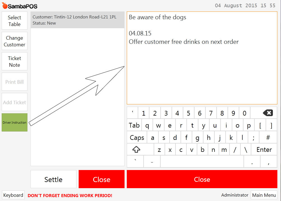The width and height of the screenshot is (281, 201).
Task: Tap the 3 key
Action: [166, 113]
